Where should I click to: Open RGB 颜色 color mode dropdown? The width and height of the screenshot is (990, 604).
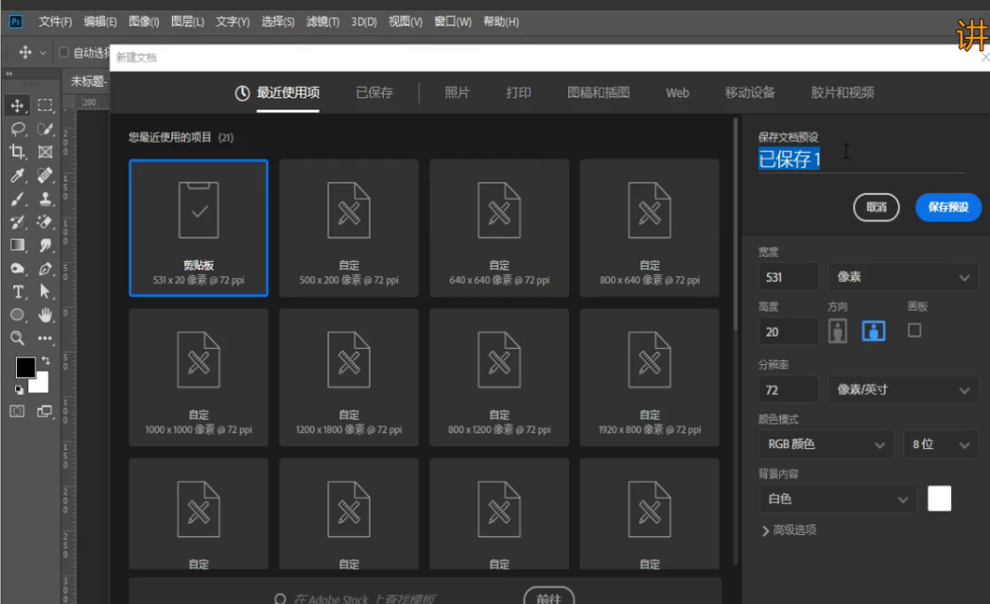click(x=825, y=444)
